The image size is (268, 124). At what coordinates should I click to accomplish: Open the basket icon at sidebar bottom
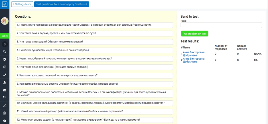coord(5,121)
